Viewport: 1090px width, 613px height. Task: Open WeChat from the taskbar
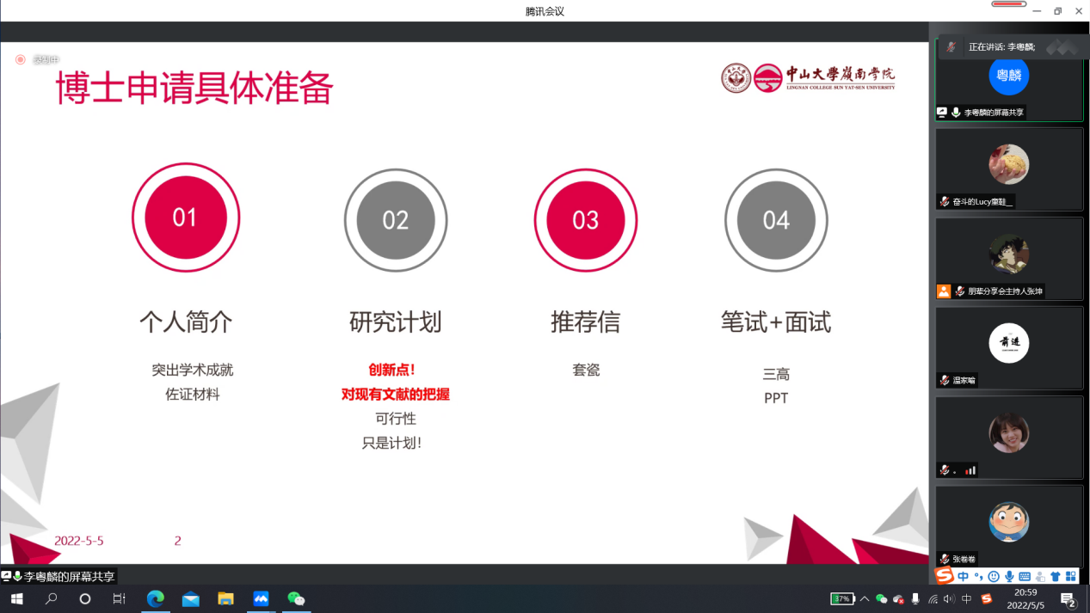coord(296,599)
